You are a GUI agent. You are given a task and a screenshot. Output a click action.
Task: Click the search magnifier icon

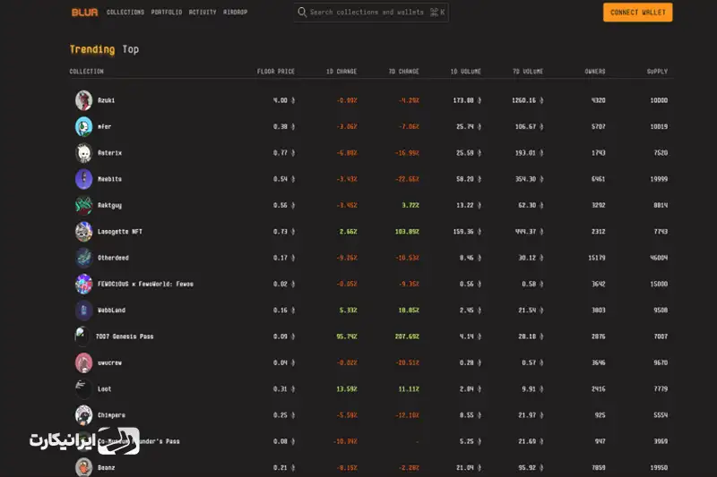tap(302, 12)
